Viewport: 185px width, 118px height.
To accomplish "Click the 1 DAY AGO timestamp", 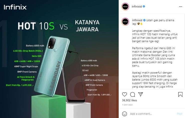I will pos(127,105).
